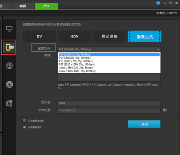This screenshot has height=155, width=180.
Task: Select the HDV format button
Action: (74, 36)
